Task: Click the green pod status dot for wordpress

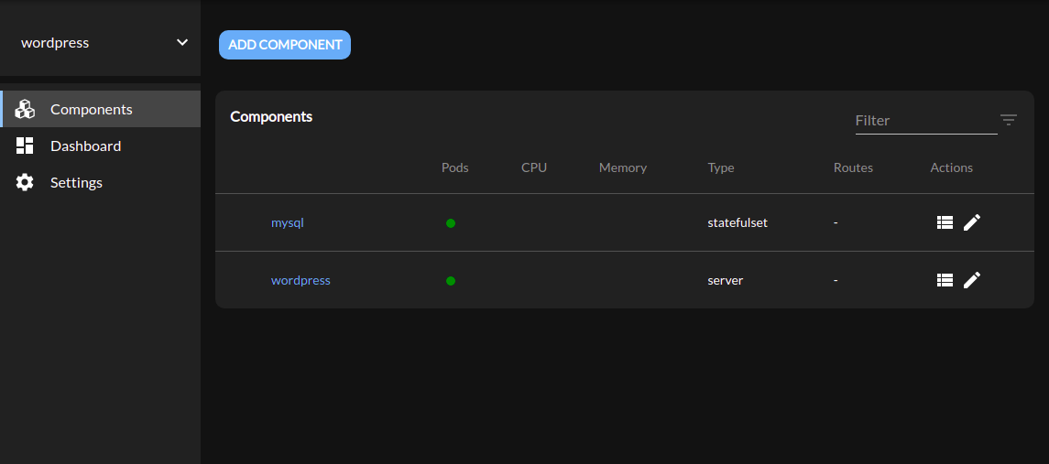Action: coord(451,280)
